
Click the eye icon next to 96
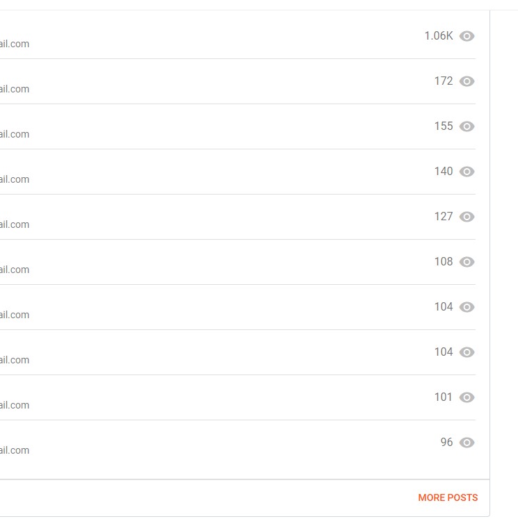(x=467, y=443)
